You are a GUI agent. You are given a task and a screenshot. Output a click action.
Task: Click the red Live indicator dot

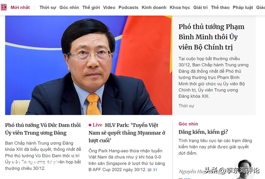click(90, 125)
